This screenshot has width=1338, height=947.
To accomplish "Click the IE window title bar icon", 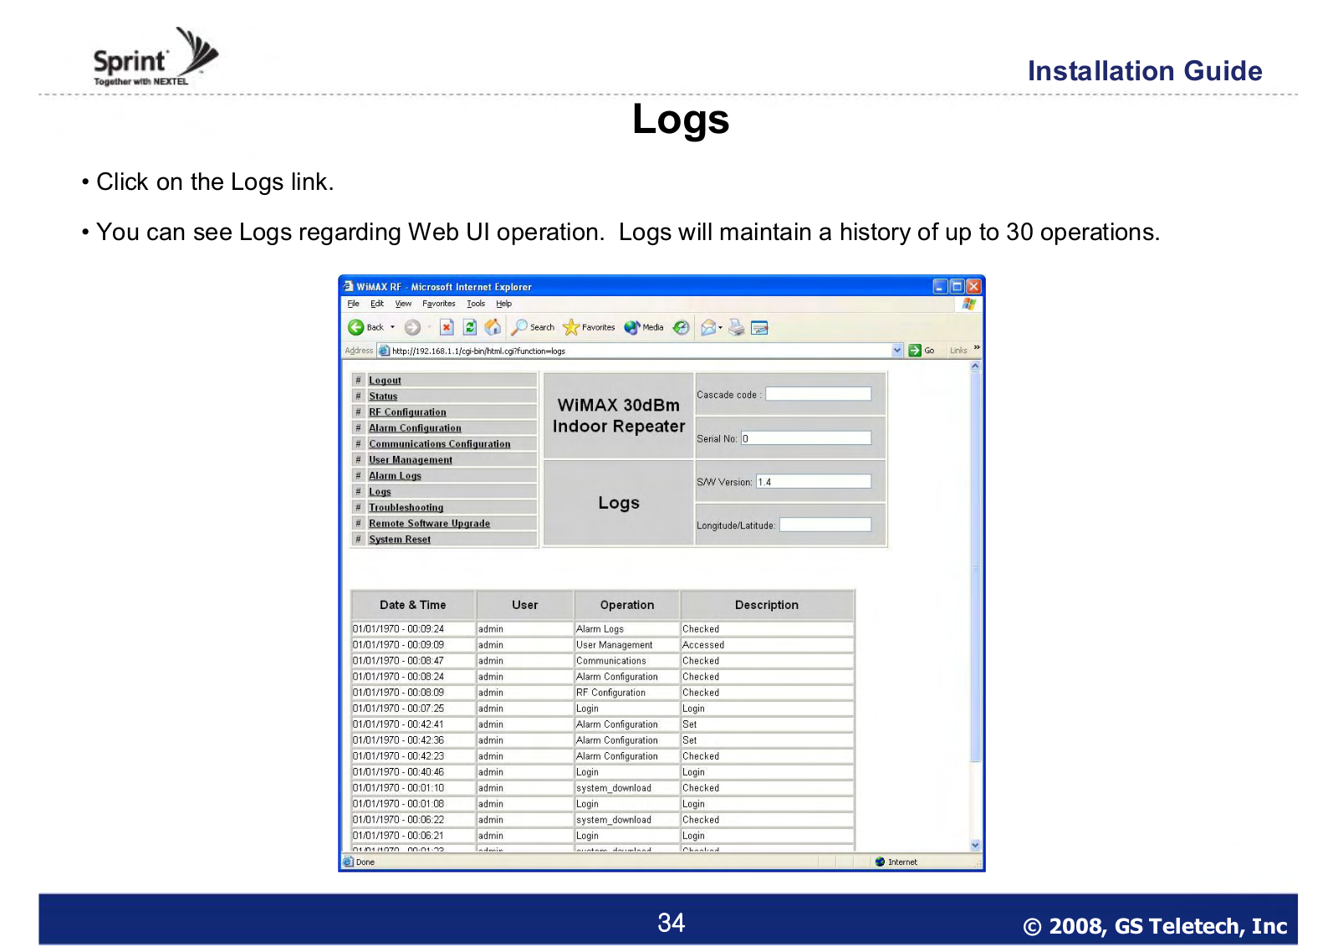I will point(349,286).
